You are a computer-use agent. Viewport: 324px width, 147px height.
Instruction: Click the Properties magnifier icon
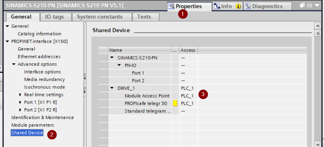(x=171, y=6)
